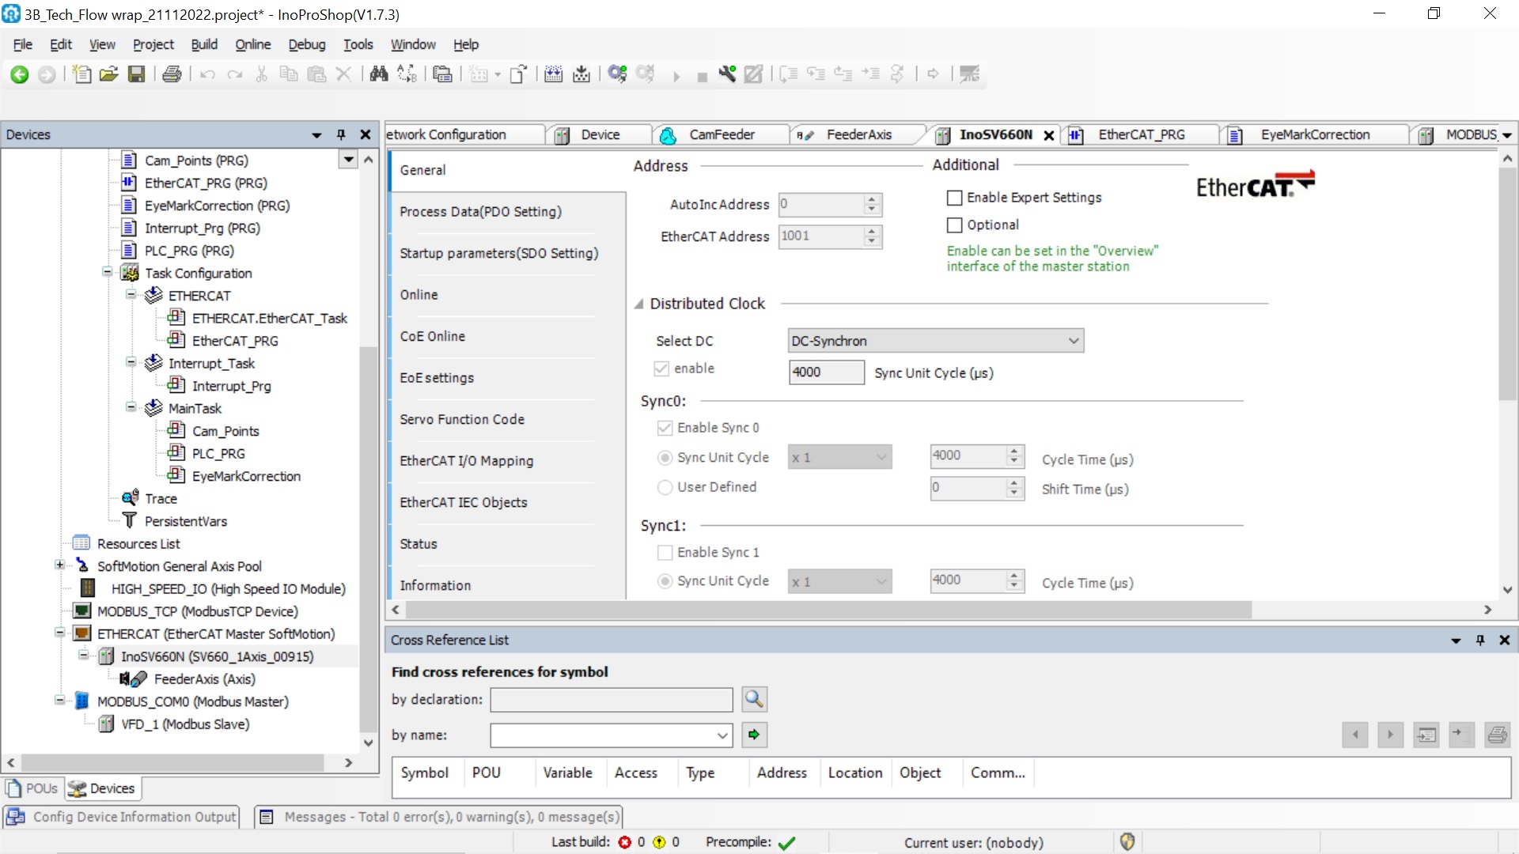Screen dimensions: 1519x854
Task: Click the green arrow next to by name
Action: click(754, 735)
